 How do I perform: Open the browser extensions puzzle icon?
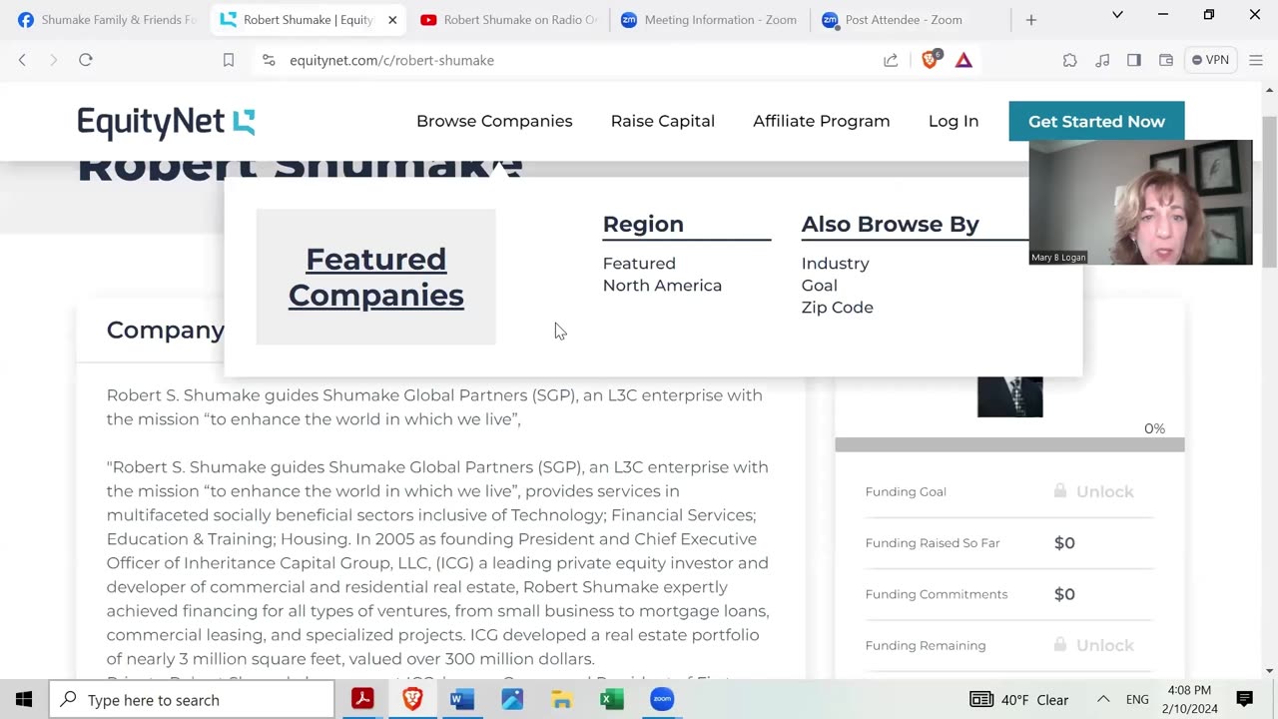(1070, 60)
